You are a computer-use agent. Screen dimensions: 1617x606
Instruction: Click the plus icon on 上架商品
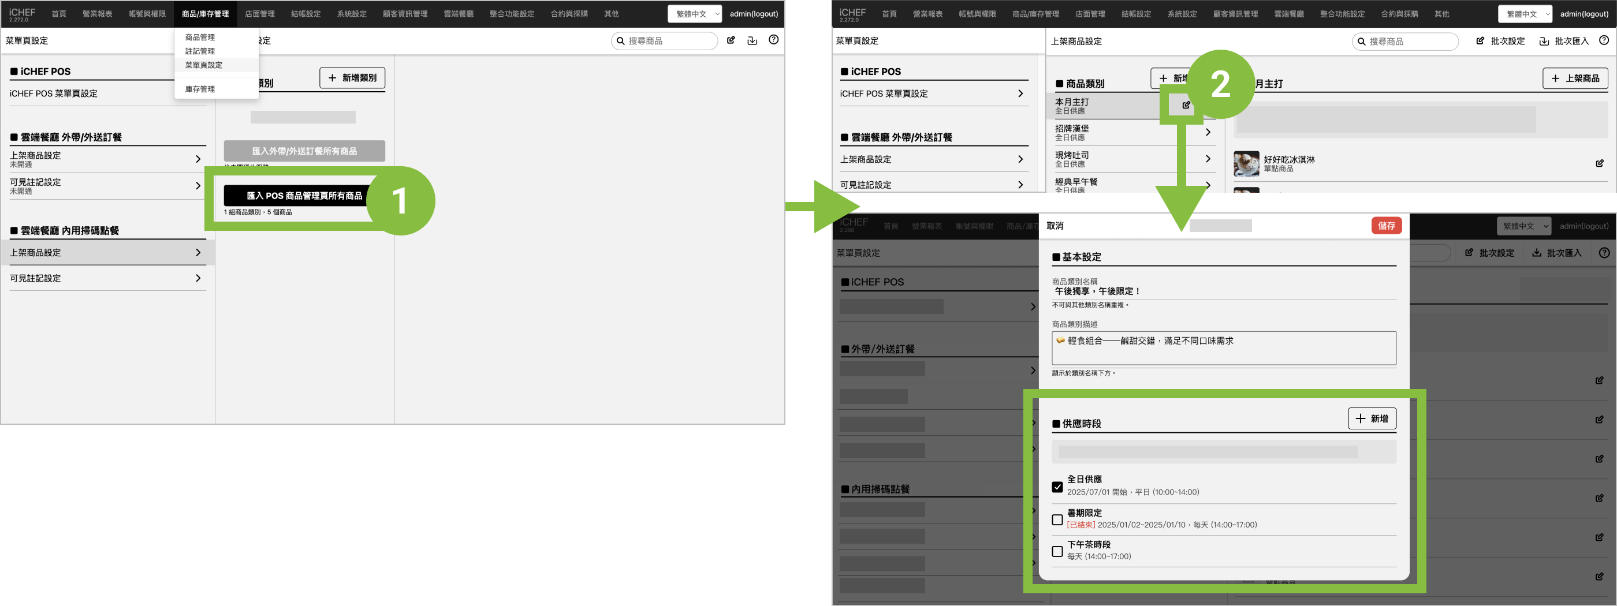[1555, 78]
